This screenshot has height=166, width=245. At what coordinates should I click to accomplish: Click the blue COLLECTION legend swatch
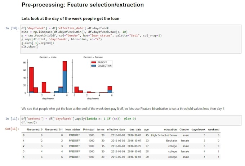click(94, 66)
